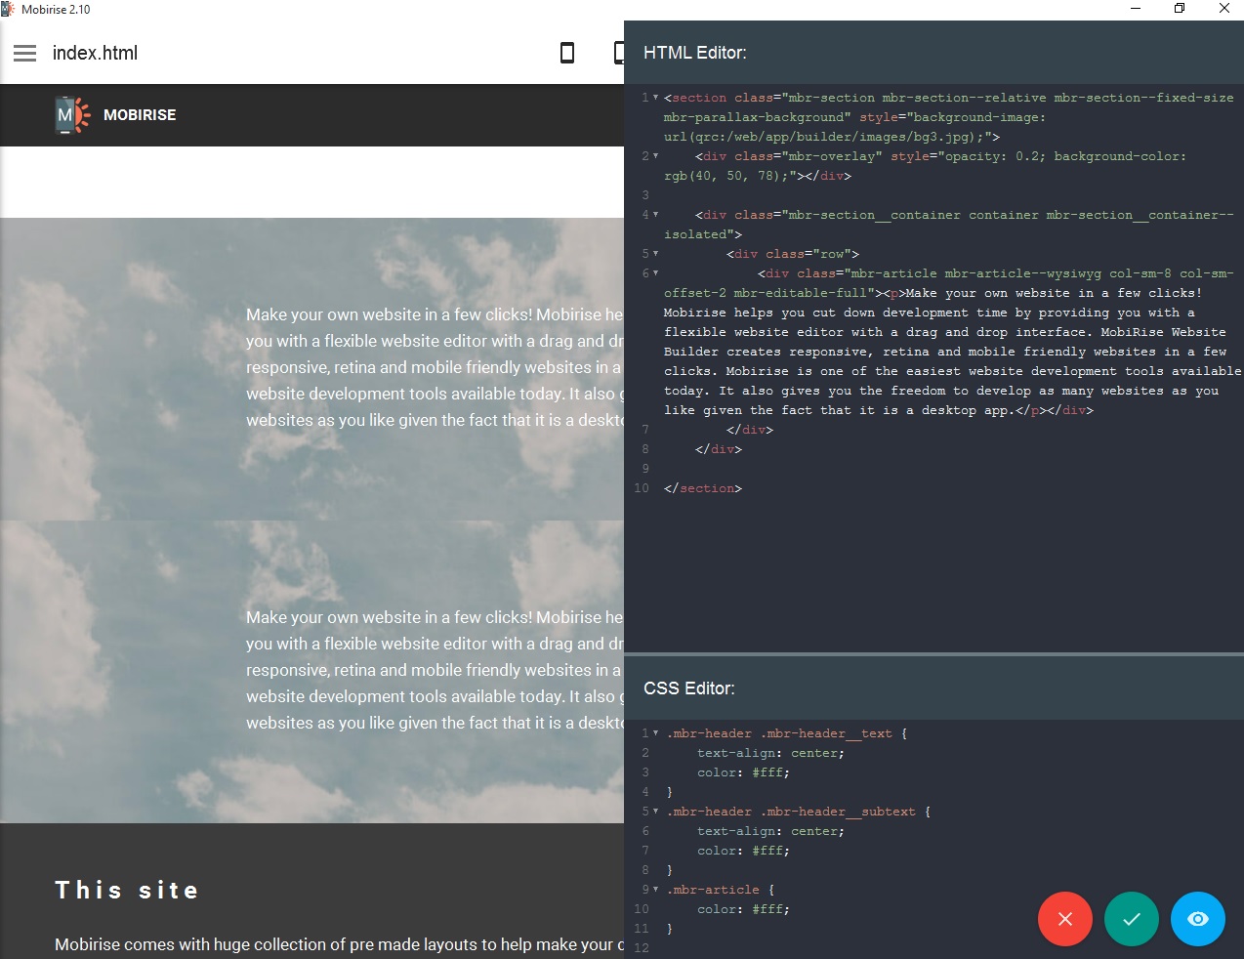Toggle preview with the blue eye button
This screenshot has height=959, width=1244.
point(1197,919)
